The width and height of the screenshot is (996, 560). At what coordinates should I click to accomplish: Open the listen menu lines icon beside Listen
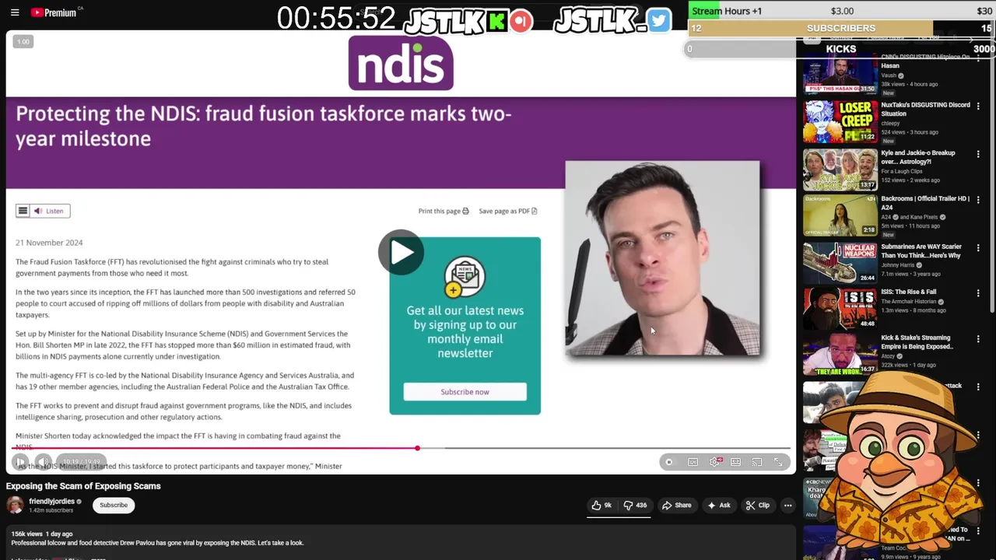(23, 211)
